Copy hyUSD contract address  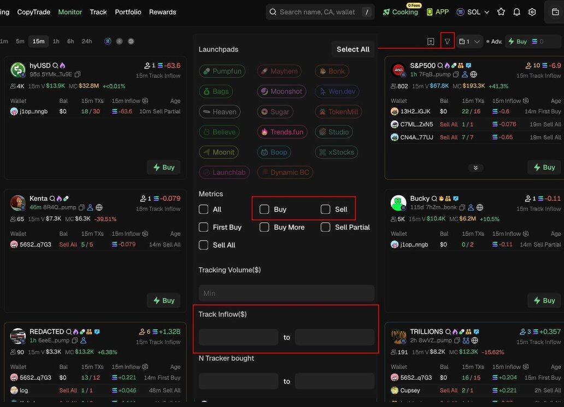click(78, 74)
